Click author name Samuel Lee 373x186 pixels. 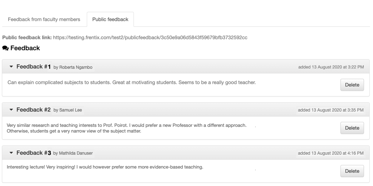click(70, 110)
